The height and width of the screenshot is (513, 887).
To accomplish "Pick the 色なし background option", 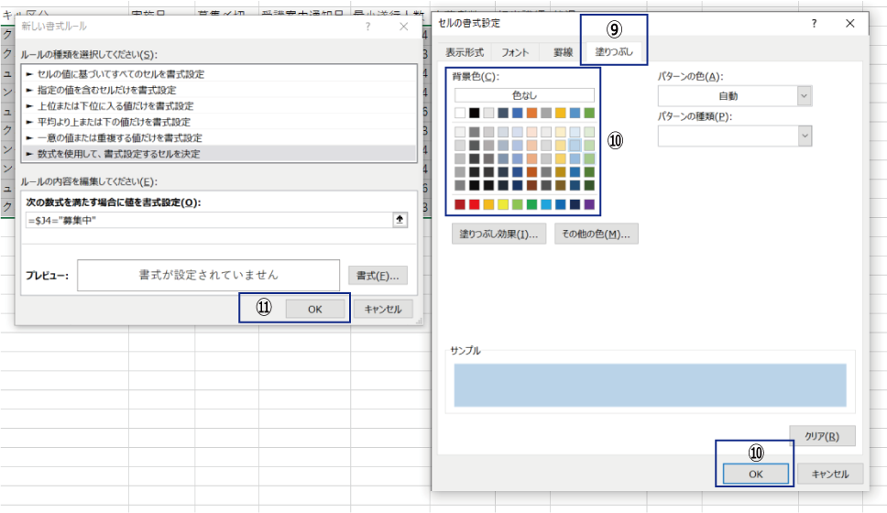I will [x=524, y=95].
